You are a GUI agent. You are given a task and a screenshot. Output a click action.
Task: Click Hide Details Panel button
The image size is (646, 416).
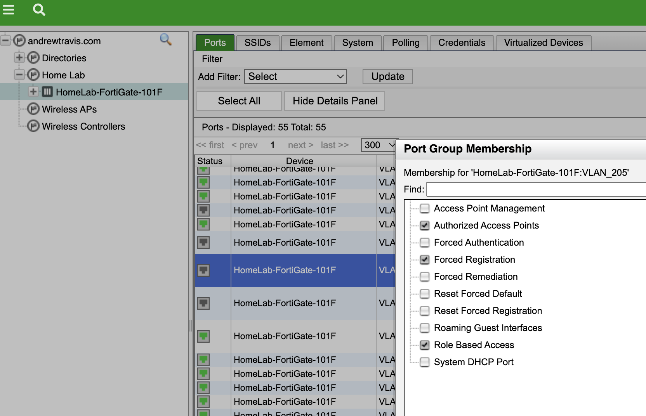(x=335, y=101)
